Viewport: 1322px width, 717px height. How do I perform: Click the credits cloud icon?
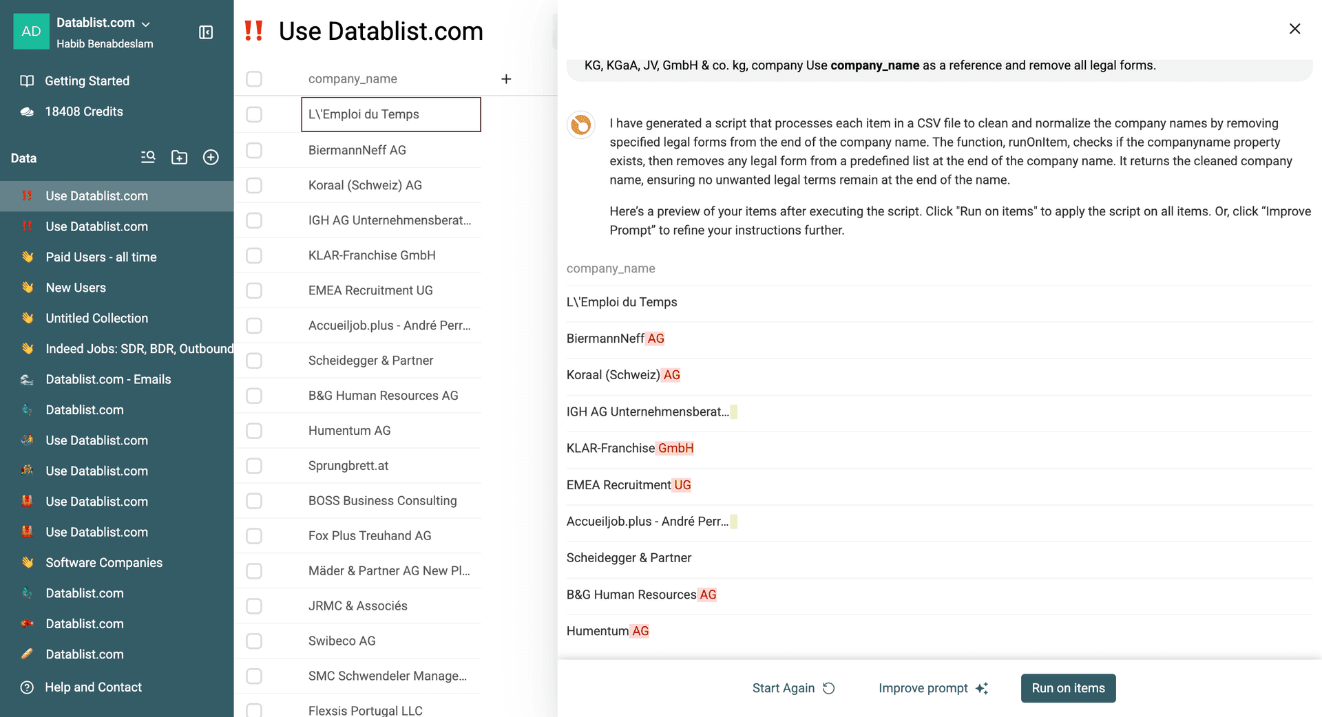coord(27,111)
